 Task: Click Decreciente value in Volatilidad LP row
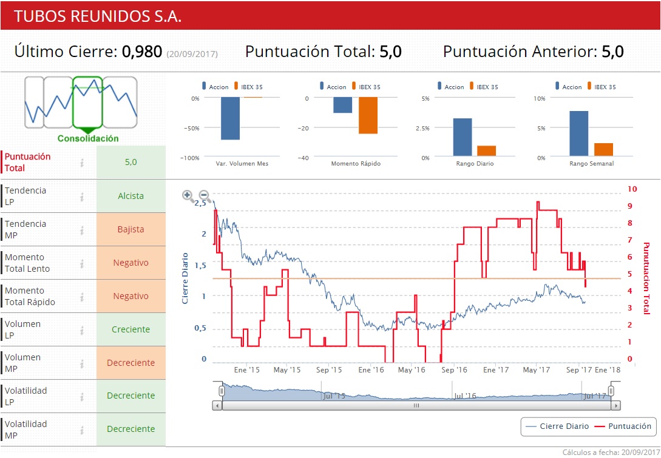point(131,396)
